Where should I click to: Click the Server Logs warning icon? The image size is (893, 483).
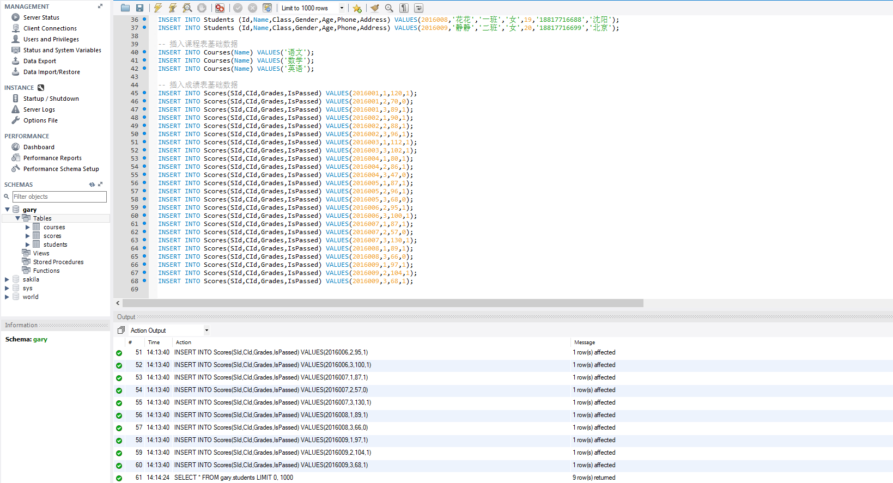(15, 109)
